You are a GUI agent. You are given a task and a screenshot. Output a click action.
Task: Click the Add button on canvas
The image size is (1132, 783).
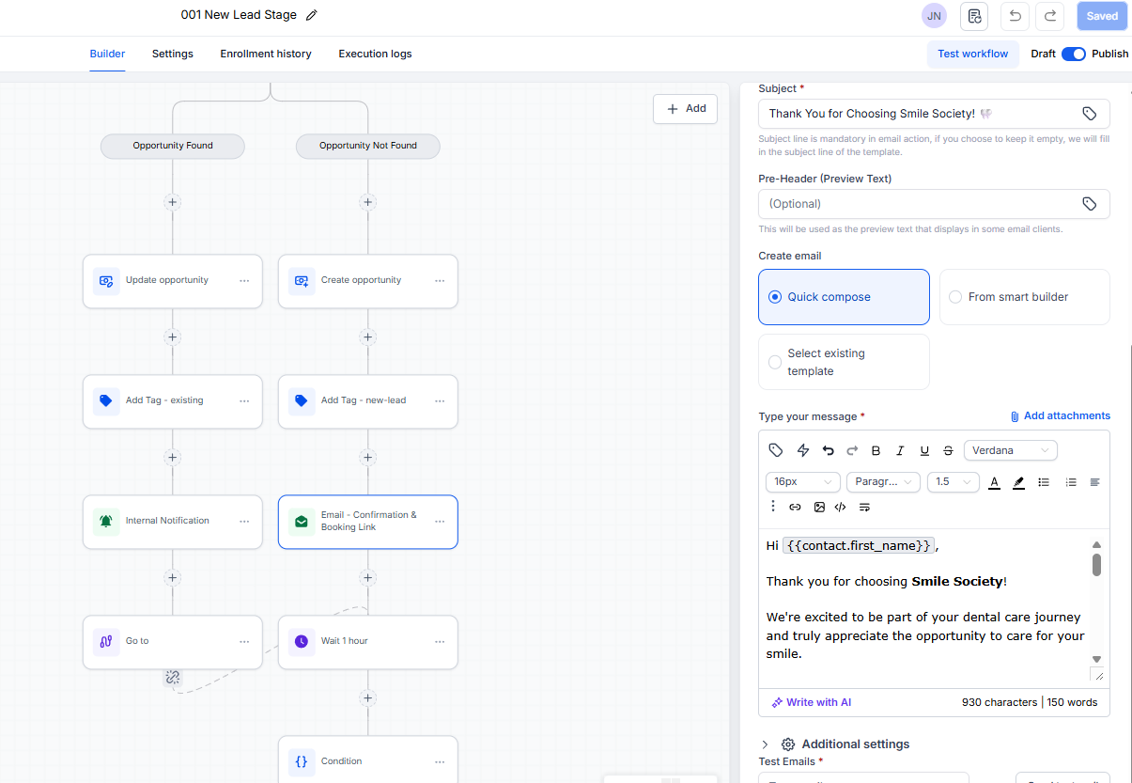point(686,109)
